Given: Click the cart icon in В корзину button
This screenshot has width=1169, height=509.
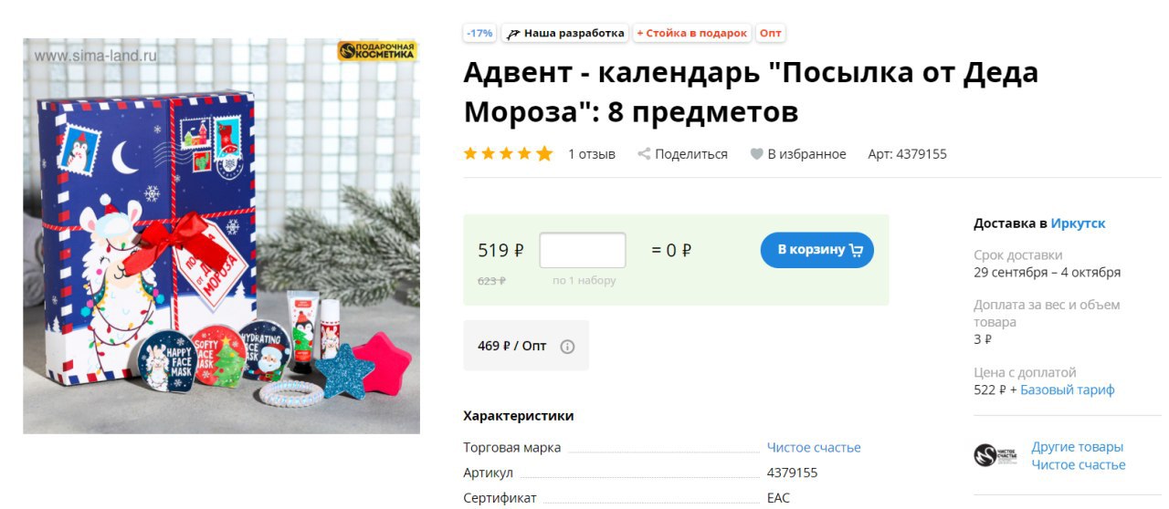Looking at the screenshot, I should [856, 250].
